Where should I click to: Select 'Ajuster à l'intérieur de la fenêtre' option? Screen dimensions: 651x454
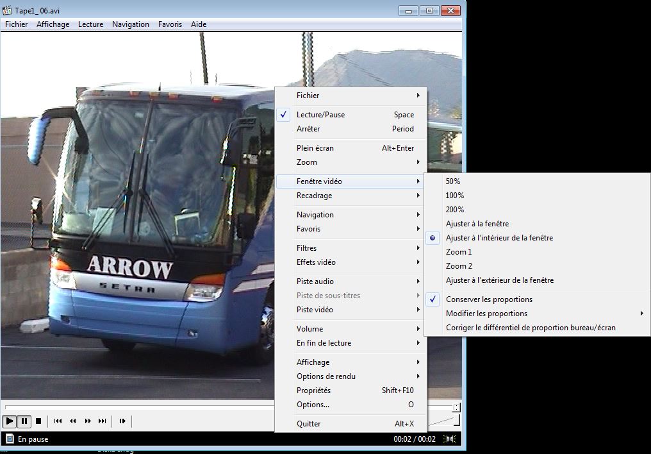[499, 238]
